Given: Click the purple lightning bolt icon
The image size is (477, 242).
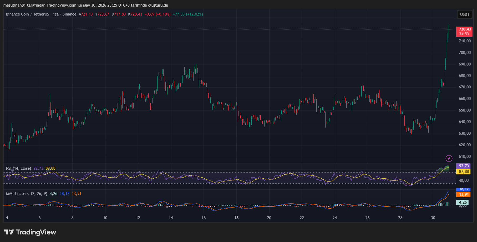Looking at the screenshot, I should (x=449, y=158).
